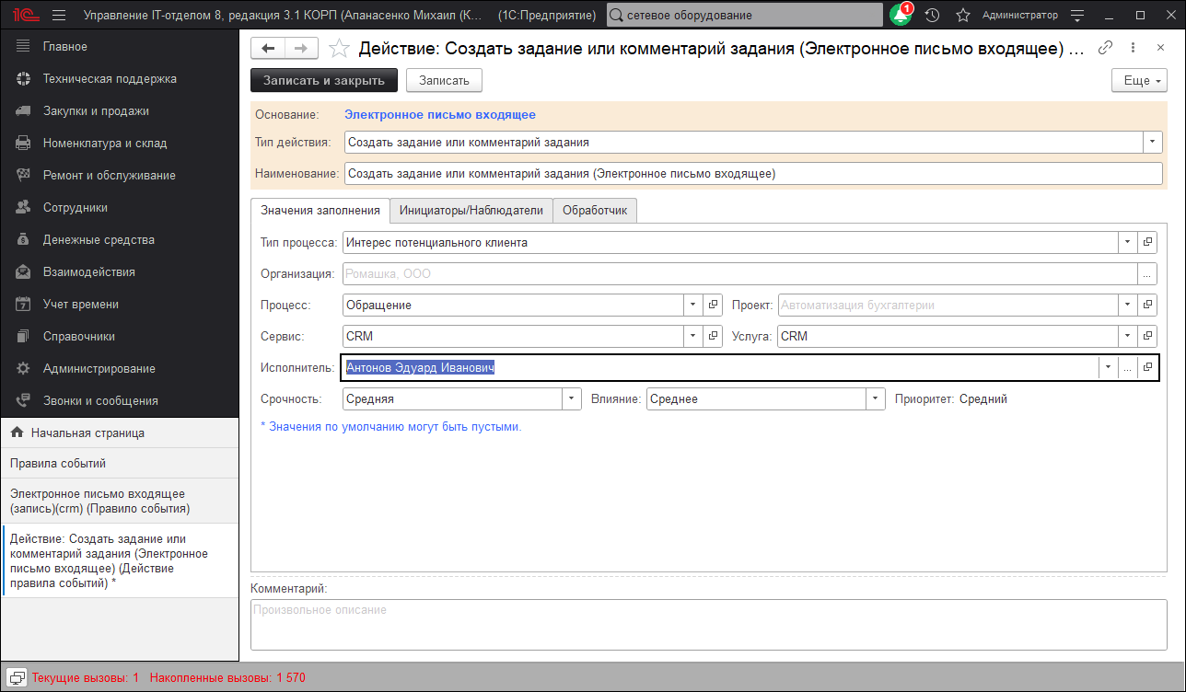Expand the Влияние dropdown list

tap(874, 398)
